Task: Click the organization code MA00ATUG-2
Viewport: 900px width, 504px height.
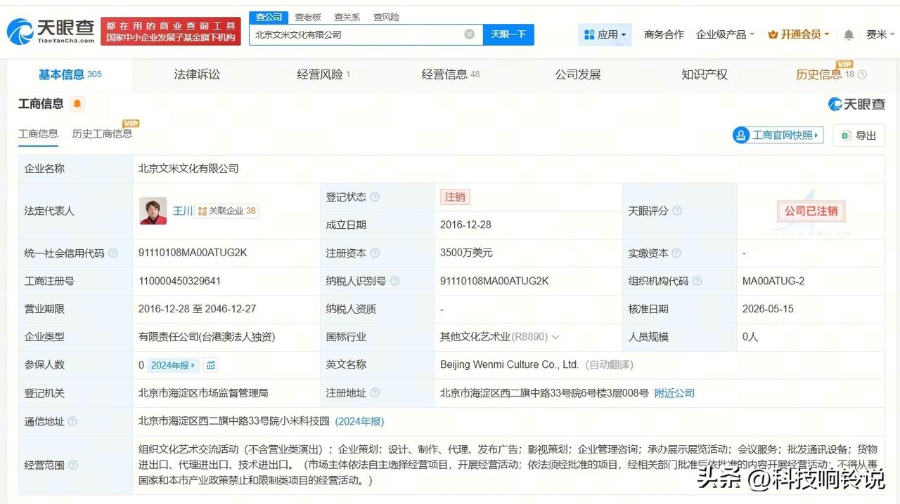Action: click(773, 281)
